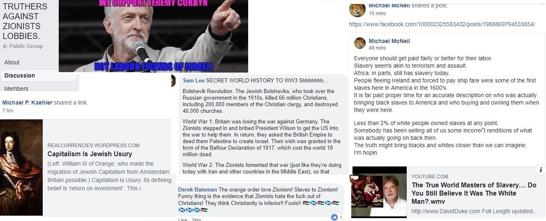Open the facebook.com post URL link
The height and width of the screenshot is (221, 546).
coord(442,25)
